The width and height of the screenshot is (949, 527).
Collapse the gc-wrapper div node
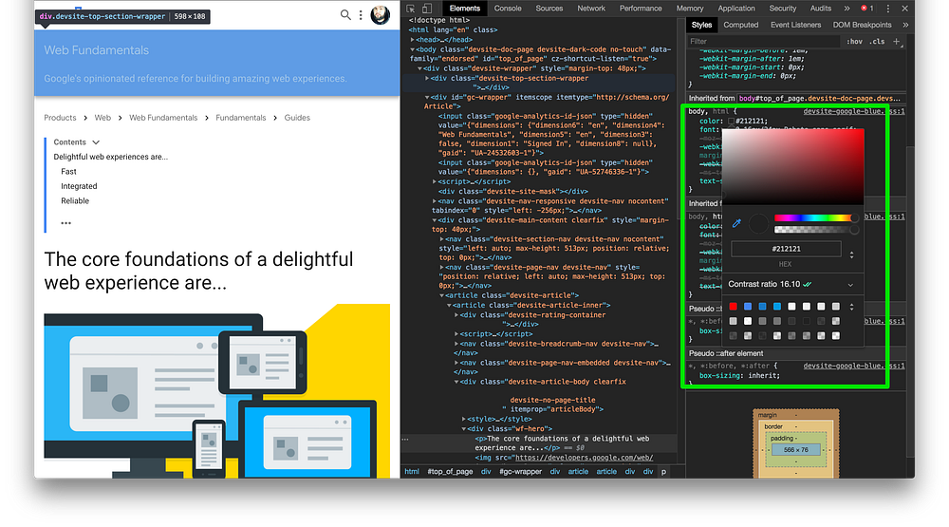(x=427, y=97)
